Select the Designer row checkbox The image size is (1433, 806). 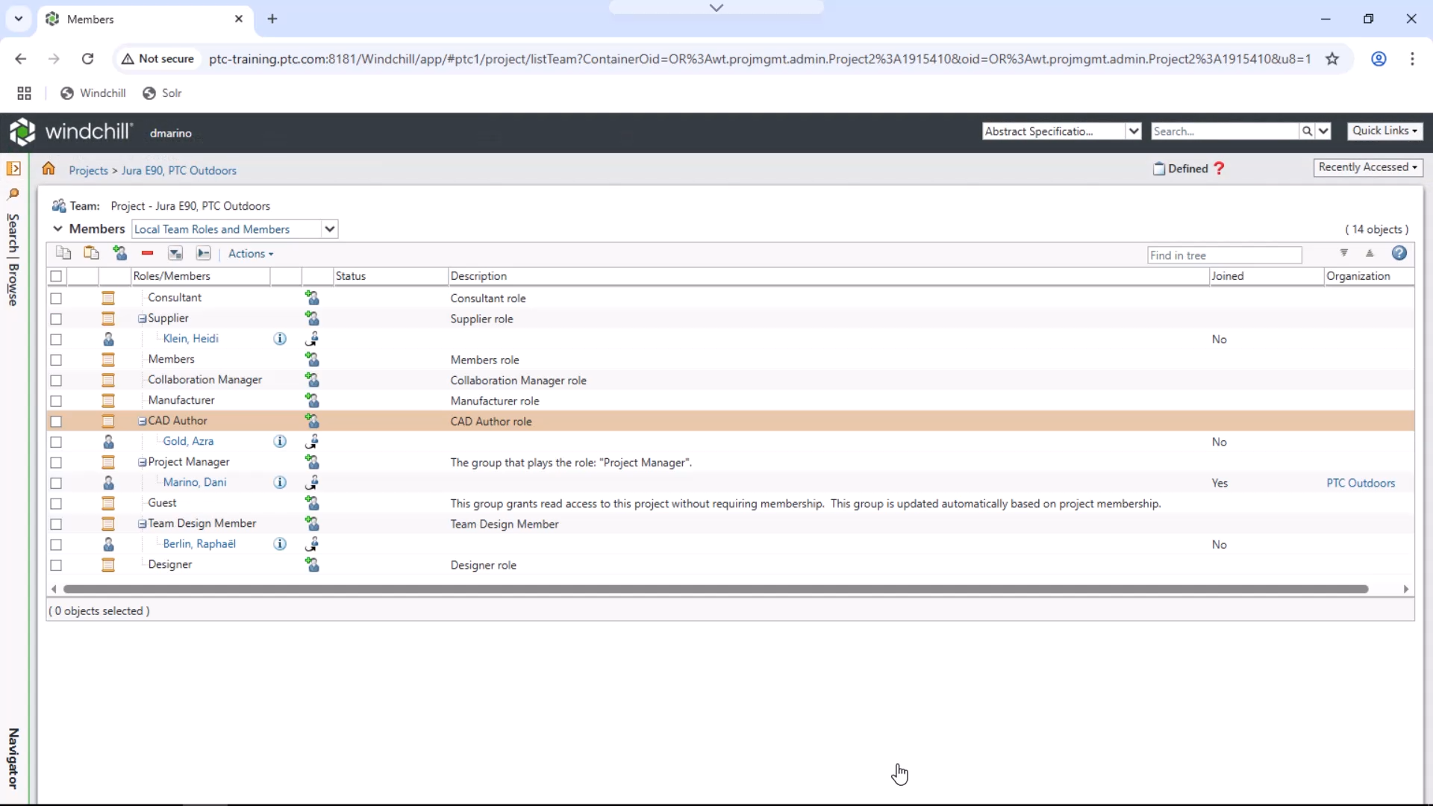pos(56,565)
